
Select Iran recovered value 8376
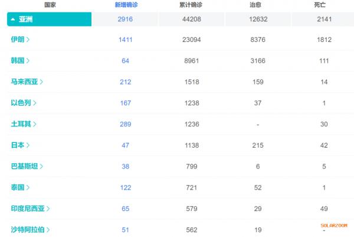[258, 40]
